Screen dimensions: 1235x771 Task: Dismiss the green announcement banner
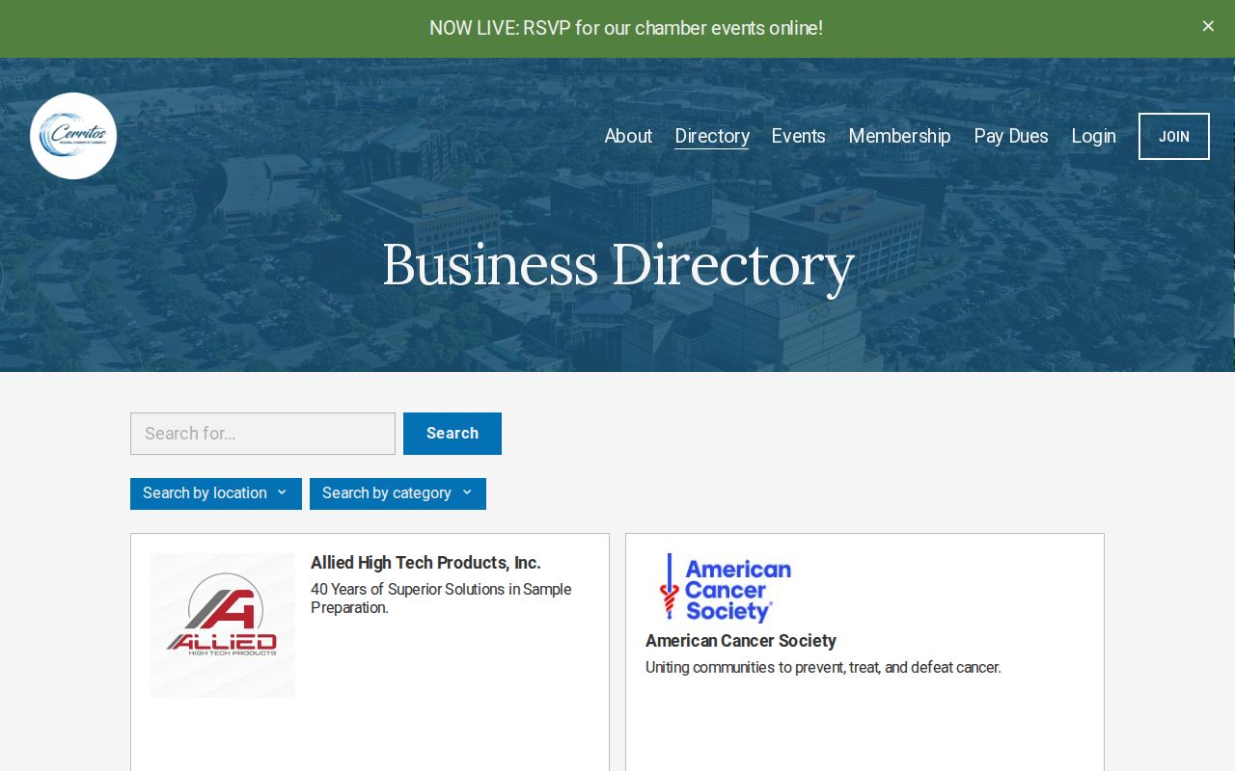coord(1208,27)
